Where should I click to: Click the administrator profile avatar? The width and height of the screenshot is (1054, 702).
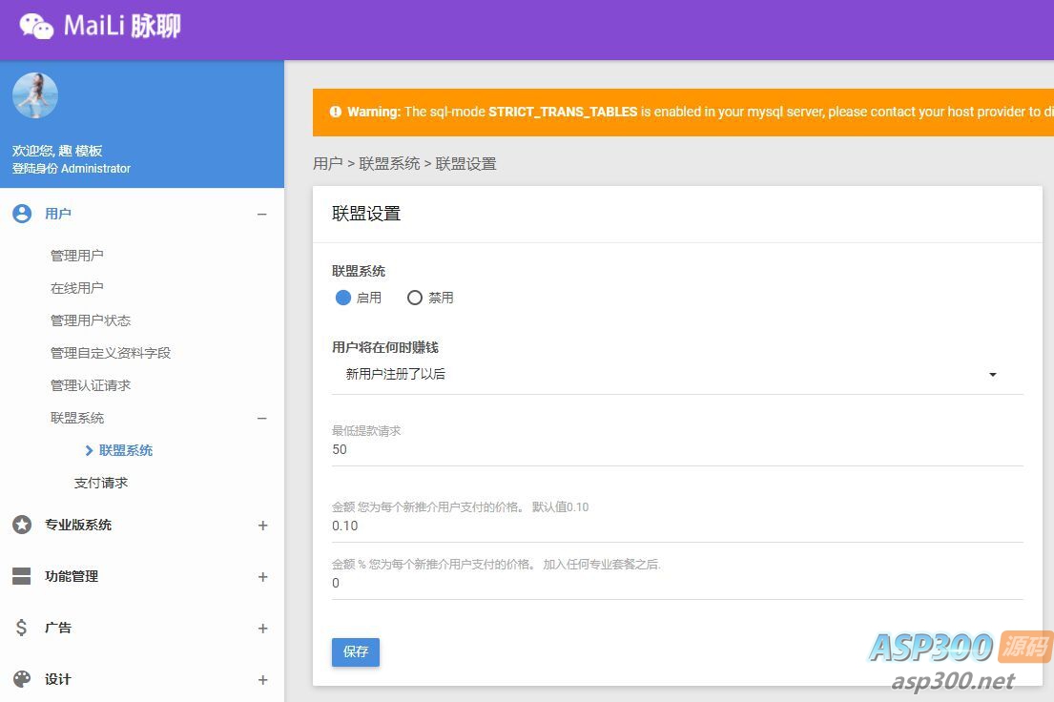click(35, 96)
